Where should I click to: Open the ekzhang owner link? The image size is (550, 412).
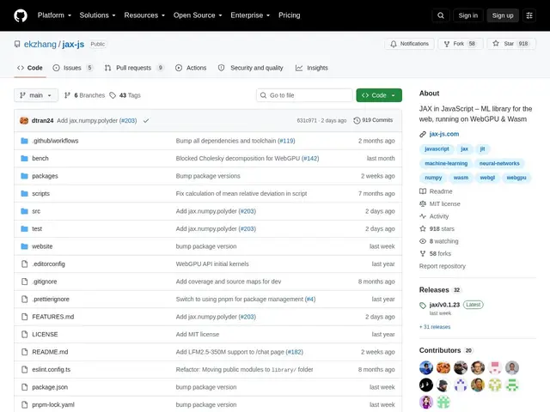point(40,44)
